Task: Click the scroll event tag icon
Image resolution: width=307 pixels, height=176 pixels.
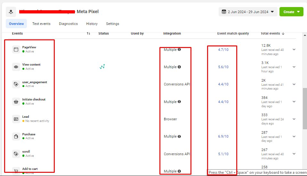Action: [x=16, y=154]
